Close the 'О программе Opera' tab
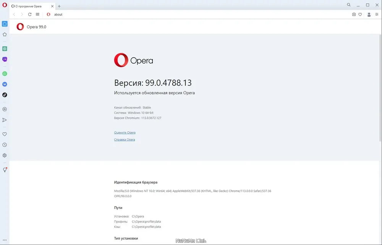The image size is (382, 245). click(52, 6)
